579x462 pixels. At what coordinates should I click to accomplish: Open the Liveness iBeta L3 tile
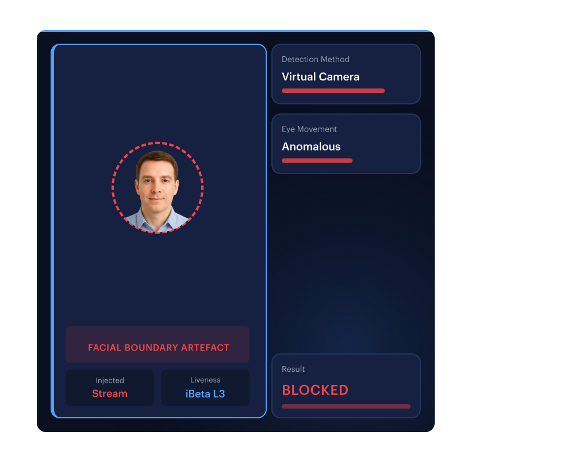(205, 387)
